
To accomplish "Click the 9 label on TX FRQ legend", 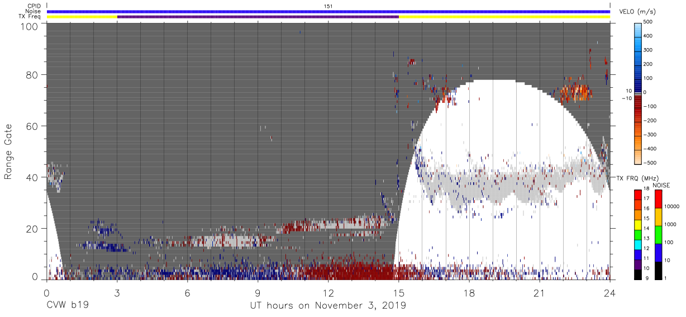I will 646,278.
